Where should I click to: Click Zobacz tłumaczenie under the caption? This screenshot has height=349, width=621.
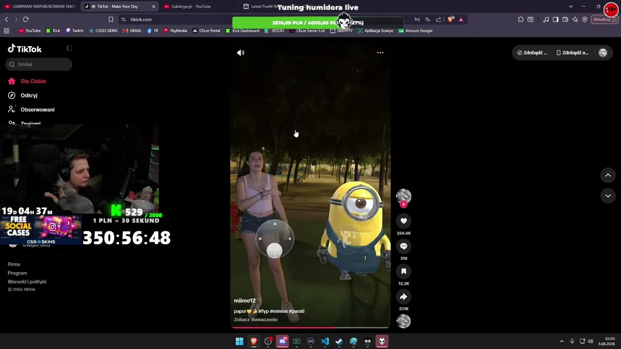coord(256,320)
